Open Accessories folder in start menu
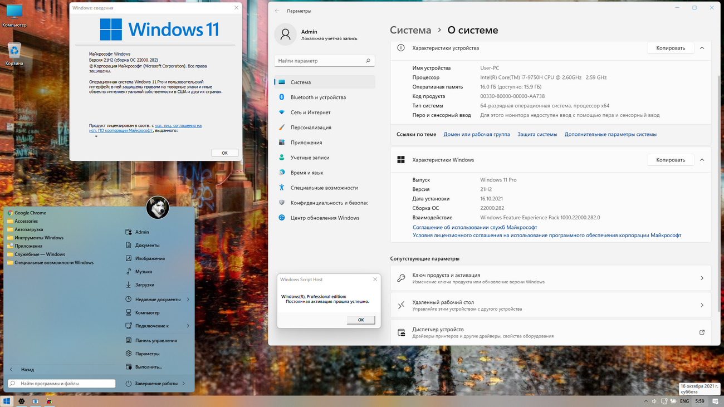The image size is (724, 407). (23, 221)
